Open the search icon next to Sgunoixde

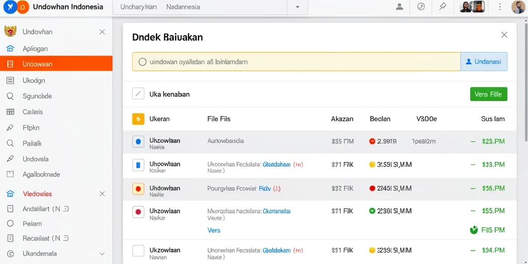click(x=10, y=96)
